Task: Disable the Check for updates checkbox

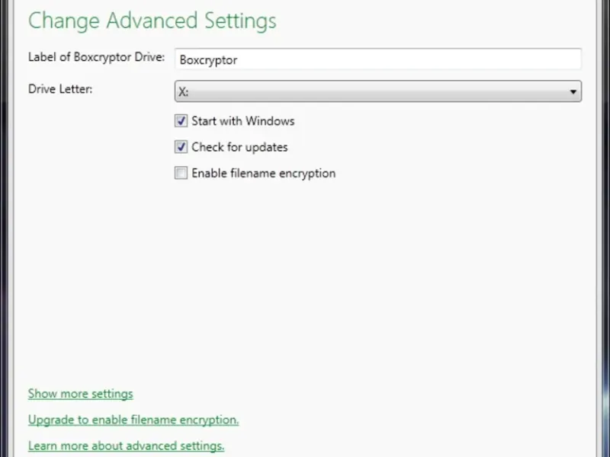Action: click(181, 147)
